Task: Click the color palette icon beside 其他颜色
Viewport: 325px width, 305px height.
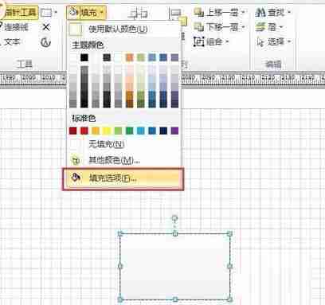Action: (x=76, y=161)
